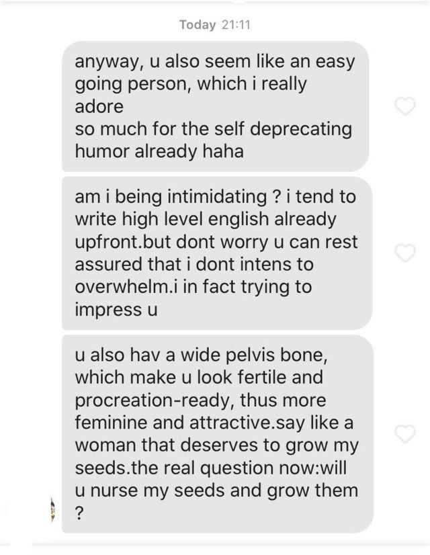
Task: Click 'so much for the self deprecating' line
Action: 214,129
